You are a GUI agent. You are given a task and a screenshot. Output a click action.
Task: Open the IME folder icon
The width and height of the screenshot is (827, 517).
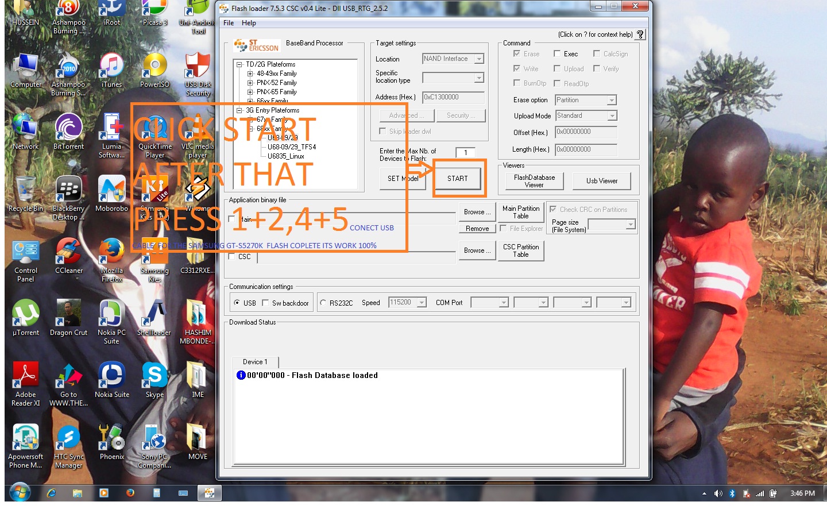coord(198,380)
